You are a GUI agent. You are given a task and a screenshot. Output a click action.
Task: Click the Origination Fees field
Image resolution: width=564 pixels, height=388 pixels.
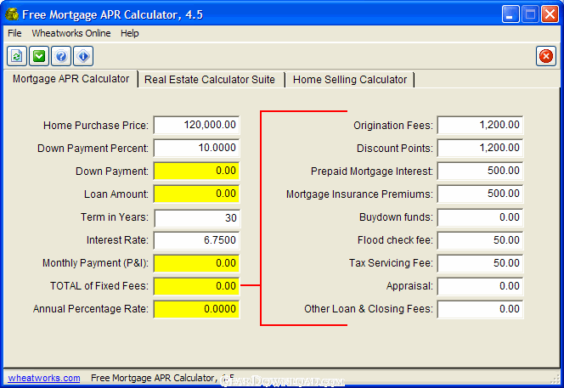(x=480, y=125)
